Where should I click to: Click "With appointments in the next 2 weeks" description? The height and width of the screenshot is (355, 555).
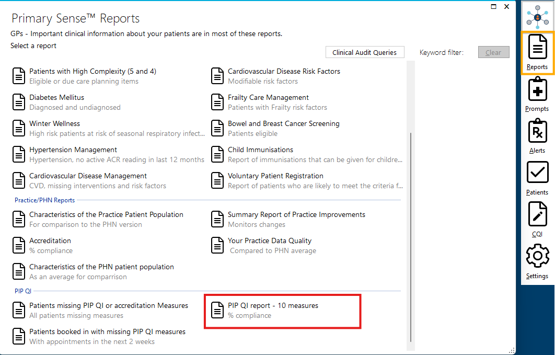(92, 342)
